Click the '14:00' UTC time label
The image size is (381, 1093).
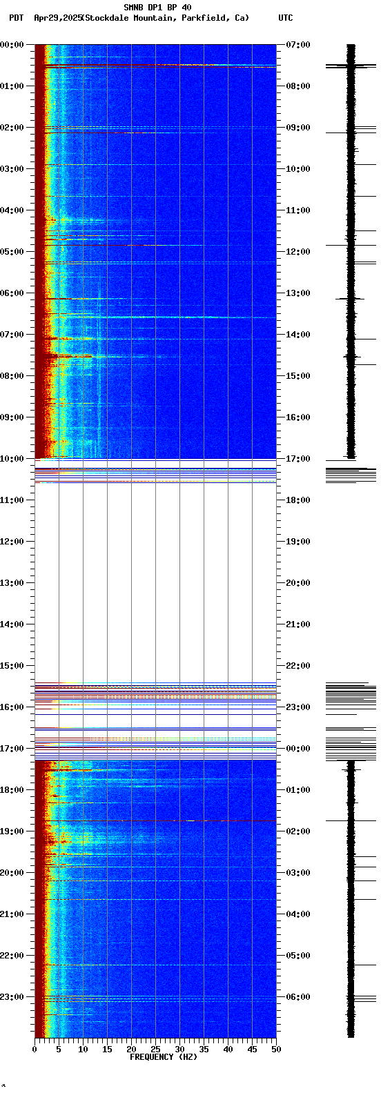(x=298, y=335)
